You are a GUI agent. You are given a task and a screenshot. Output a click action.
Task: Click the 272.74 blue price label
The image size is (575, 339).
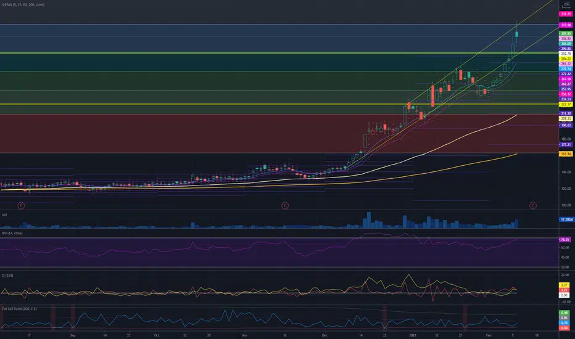coord(566,69)
